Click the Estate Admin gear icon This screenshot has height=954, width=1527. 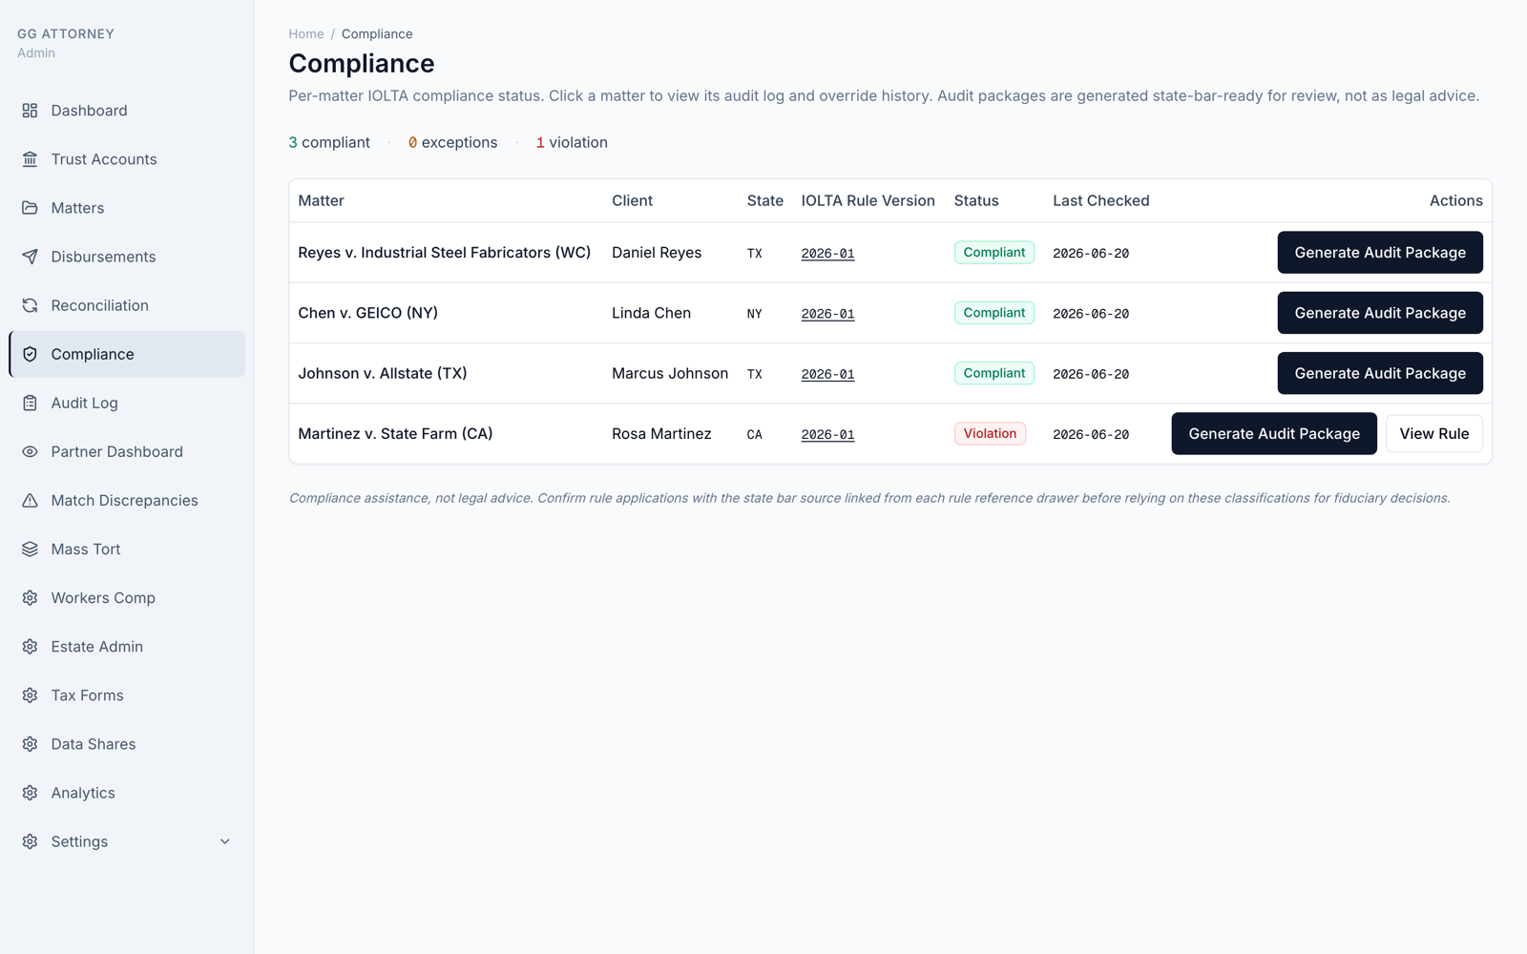click(30, 646)
